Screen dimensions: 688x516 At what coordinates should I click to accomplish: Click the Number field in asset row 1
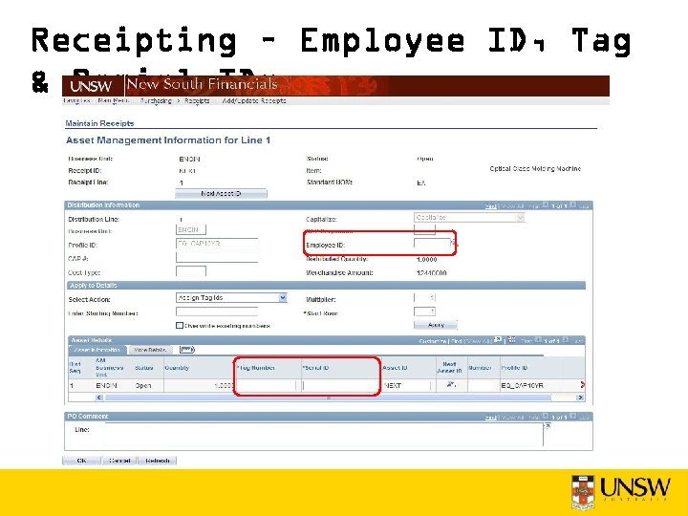[x=482, y=385]
